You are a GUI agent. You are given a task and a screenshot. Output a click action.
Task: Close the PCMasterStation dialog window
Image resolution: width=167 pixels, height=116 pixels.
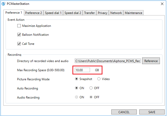162,4
